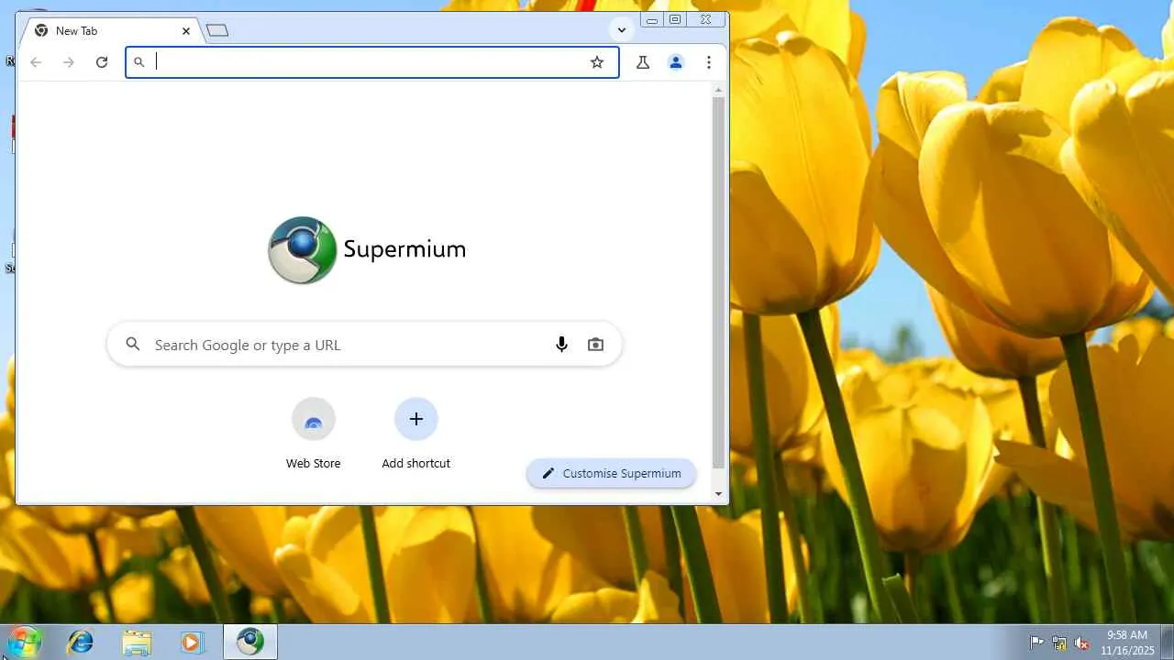Search by image using the camera icon
1174x660 pixels.
pos(596,345)
